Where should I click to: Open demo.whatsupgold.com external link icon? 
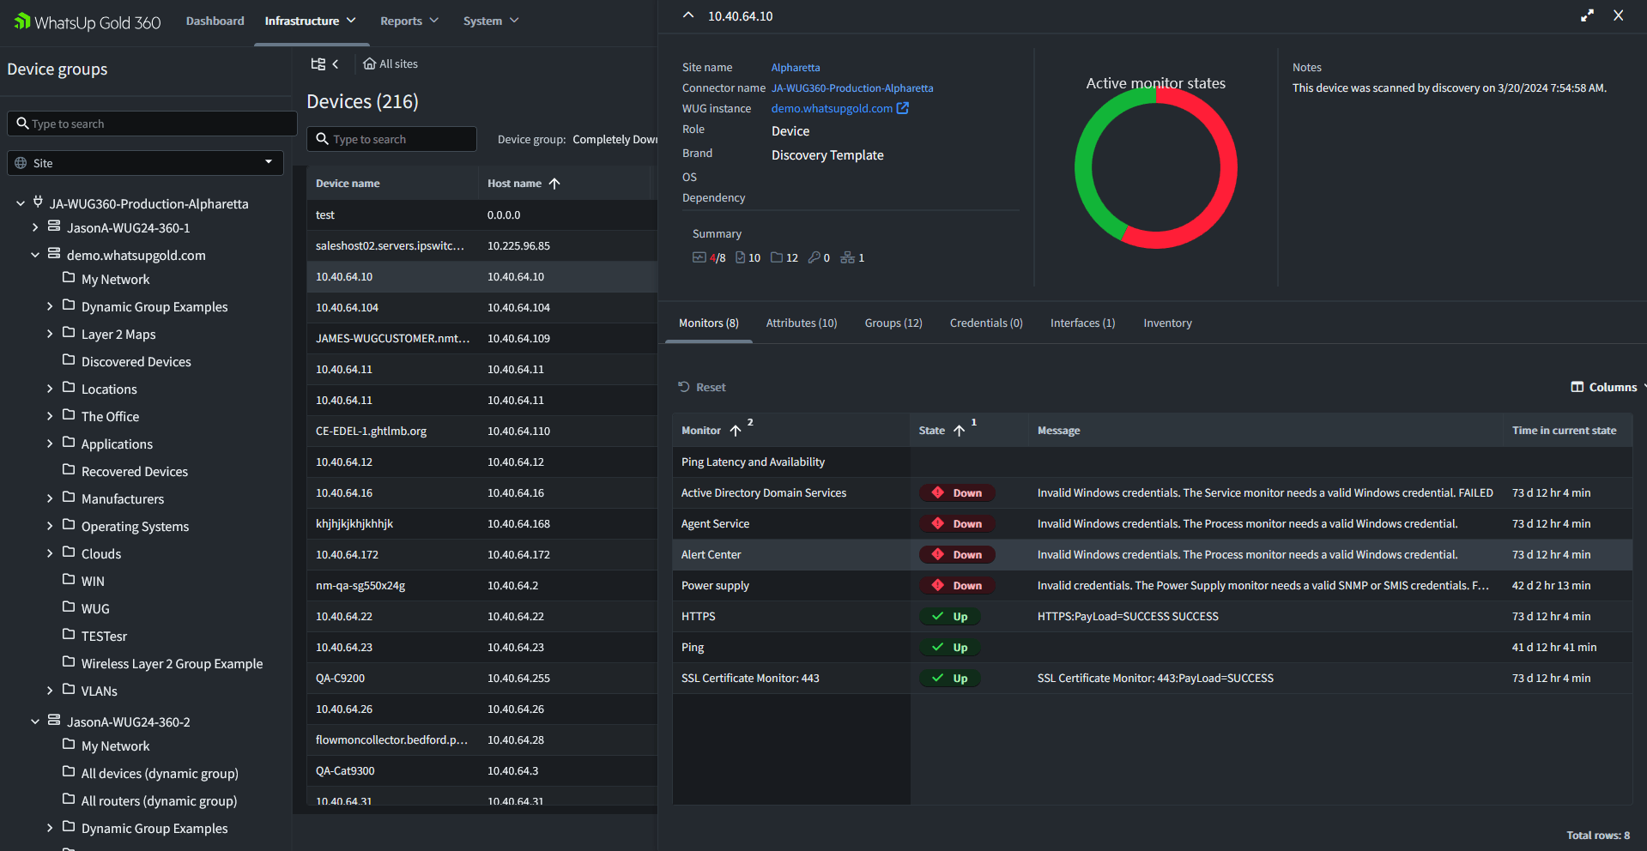(x=903, y=108)
